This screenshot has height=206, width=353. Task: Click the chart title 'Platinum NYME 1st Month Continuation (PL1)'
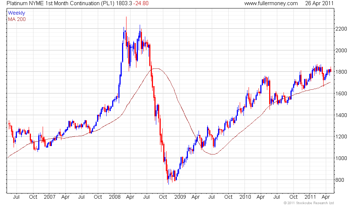[x=61, y=3]
